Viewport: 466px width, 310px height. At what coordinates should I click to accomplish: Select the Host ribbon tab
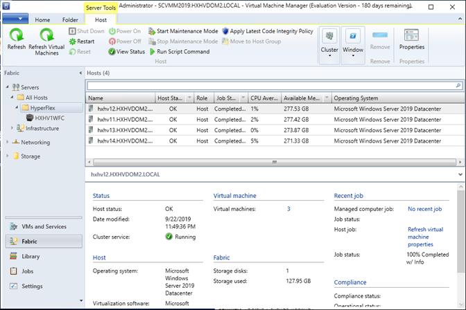pyautogui.click(x=101, y=20)
